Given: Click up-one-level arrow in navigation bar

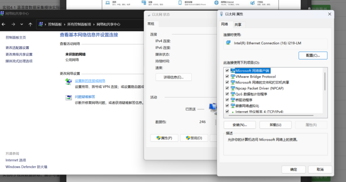Looking at the screenshot, I should click(30, 24).
